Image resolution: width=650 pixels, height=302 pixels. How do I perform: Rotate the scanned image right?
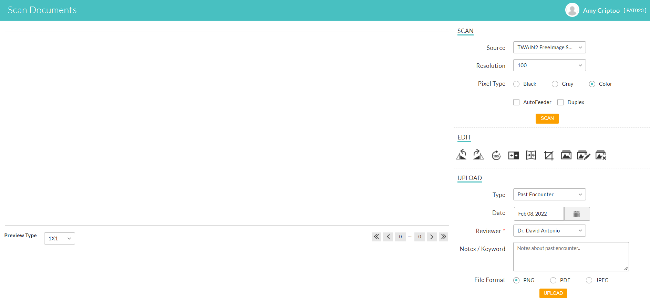tap(478, 155)
